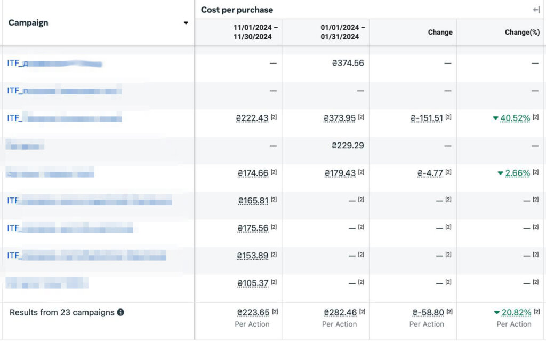
Task: Sort by the 01/01/2024 – 01/31/2024 column header
Action: [343, 32]
